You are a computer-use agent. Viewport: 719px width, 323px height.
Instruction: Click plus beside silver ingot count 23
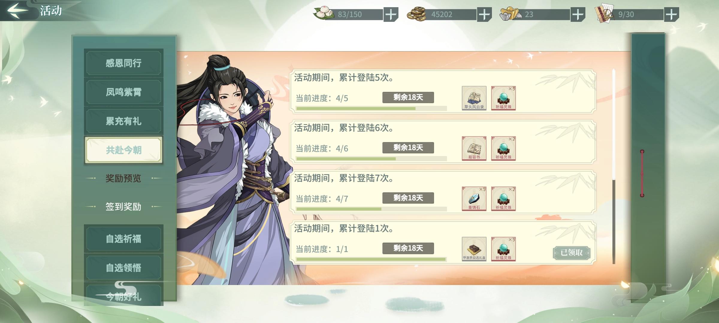coord(578,14)
